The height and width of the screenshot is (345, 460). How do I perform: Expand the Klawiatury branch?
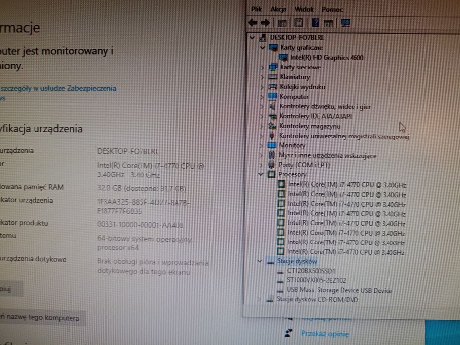[262, 77]
